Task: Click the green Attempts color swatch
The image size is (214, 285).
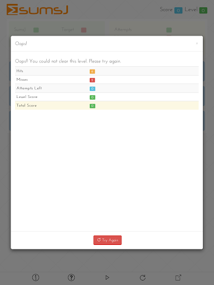Action: [169, 30]
